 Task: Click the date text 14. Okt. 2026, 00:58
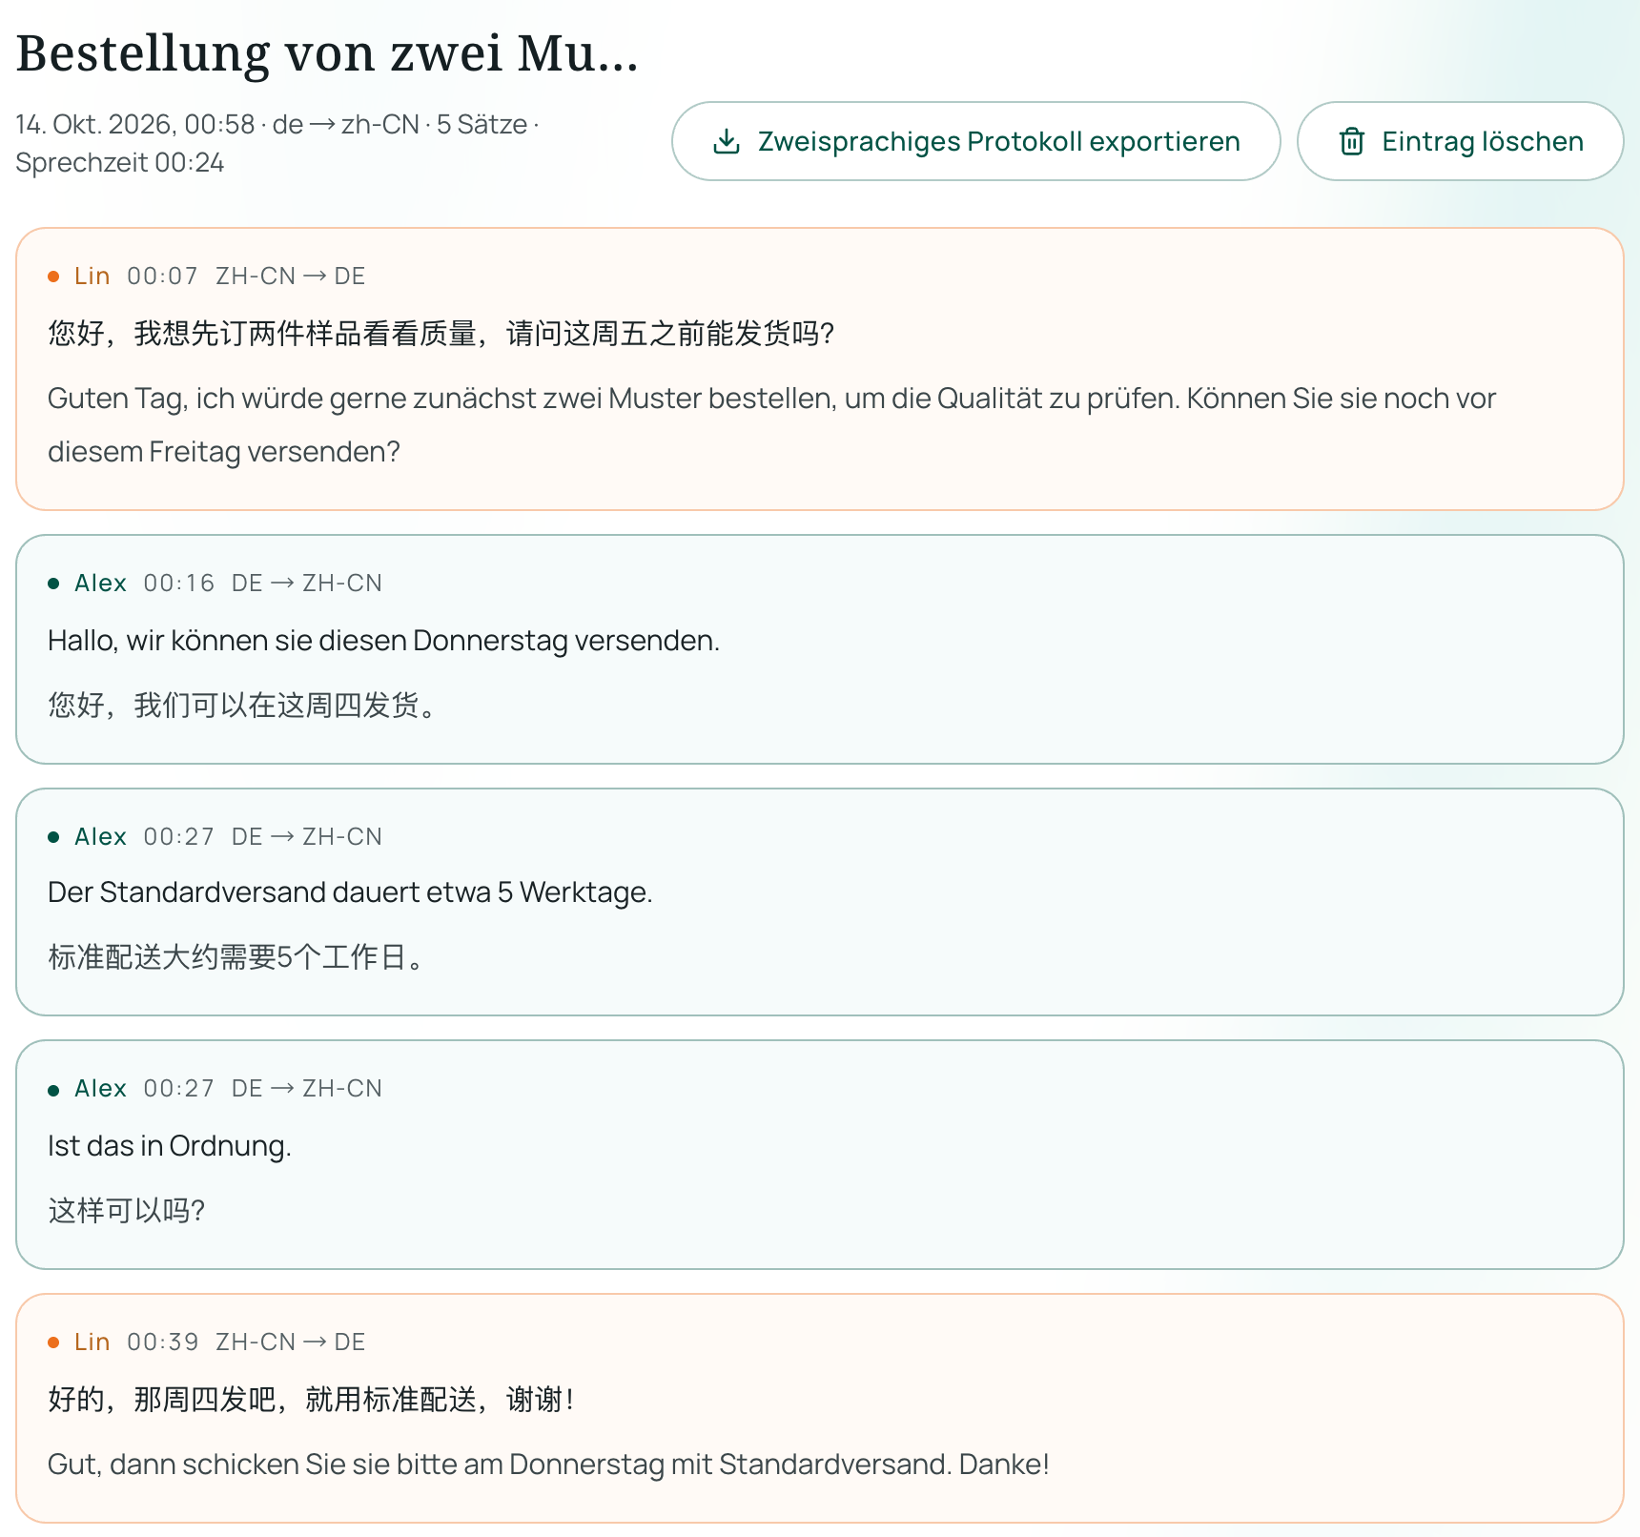click(135, 125)
